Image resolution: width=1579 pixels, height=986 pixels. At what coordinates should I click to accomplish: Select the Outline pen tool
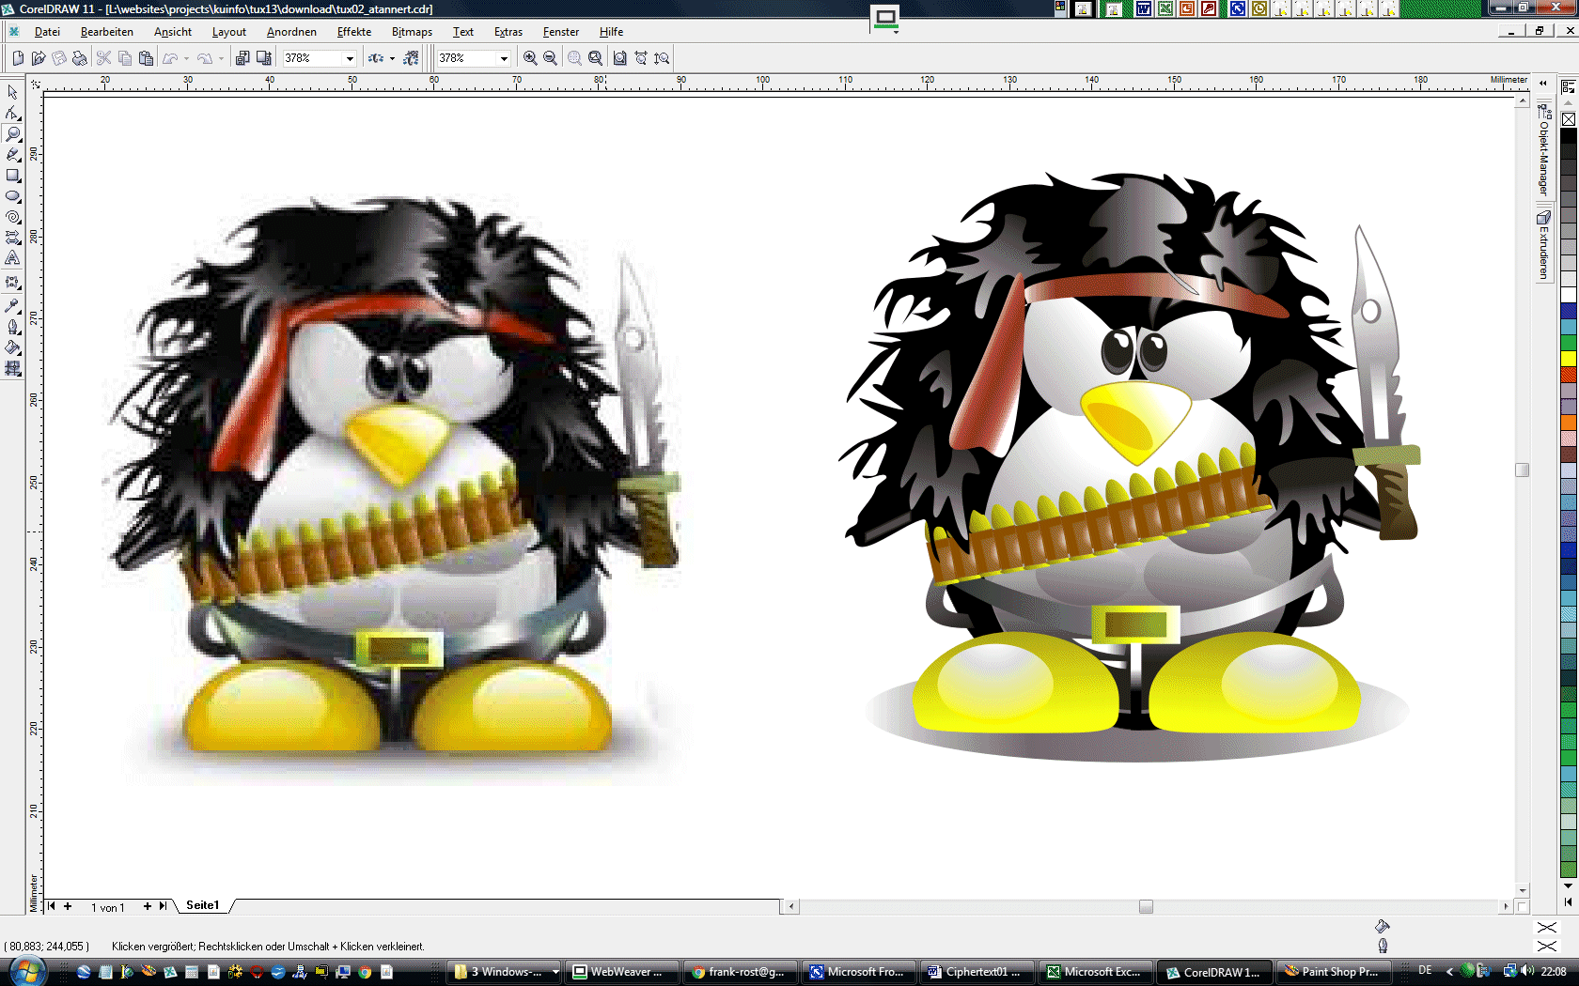12,327
